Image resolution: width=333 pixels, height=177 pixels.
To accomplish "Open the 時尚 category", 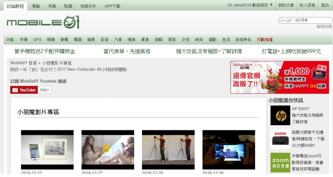I will tap(199, 39).
